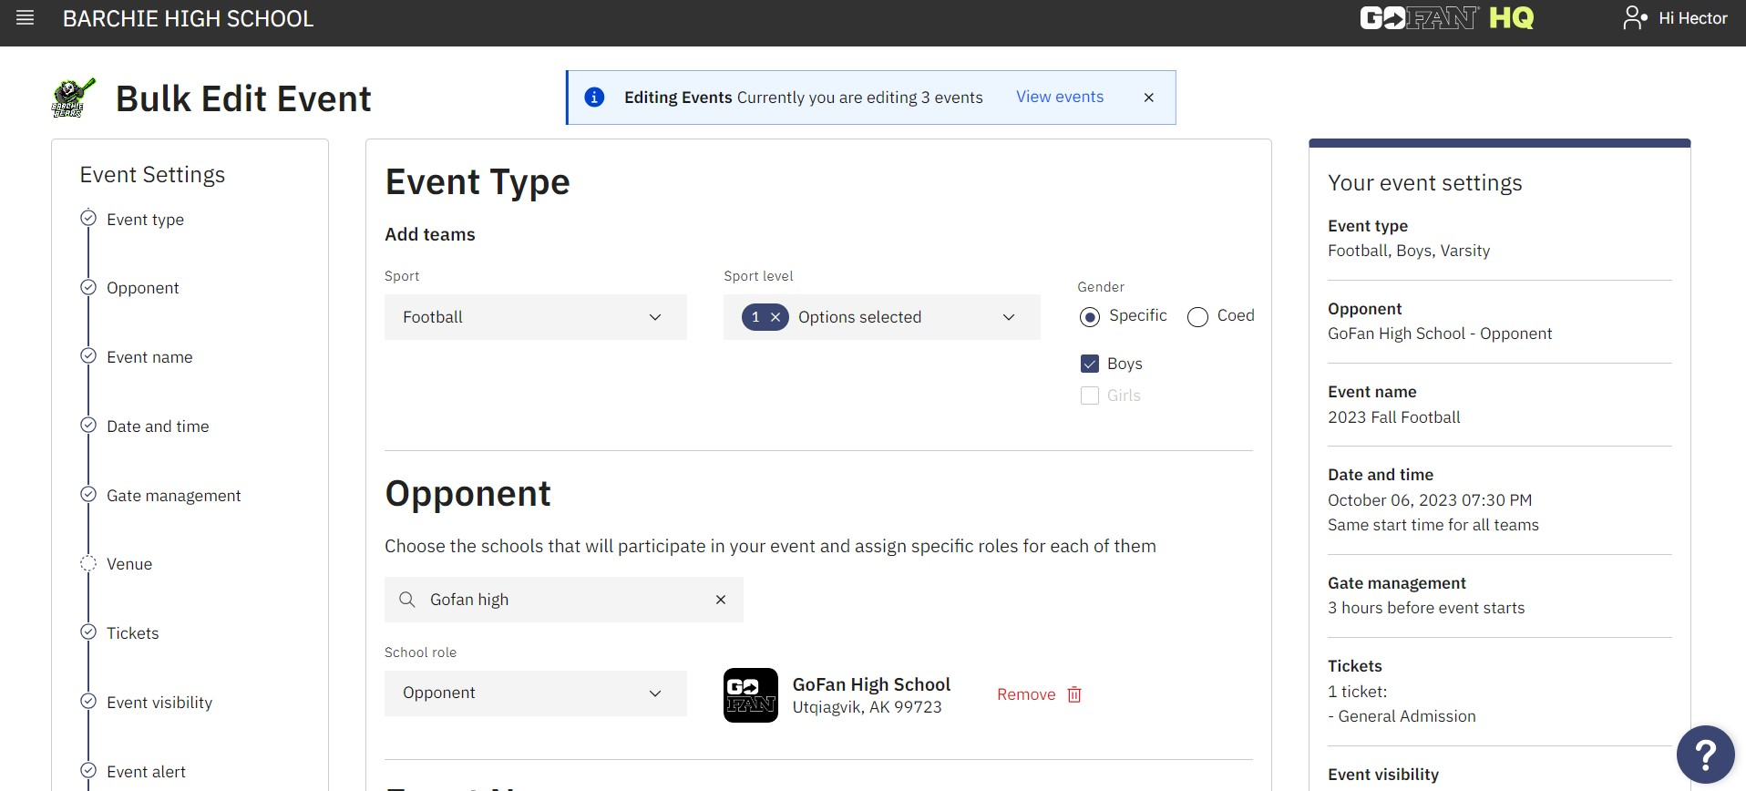Open the View events link
Screen dimensions: 1746x791
(x=1059, y=97)
